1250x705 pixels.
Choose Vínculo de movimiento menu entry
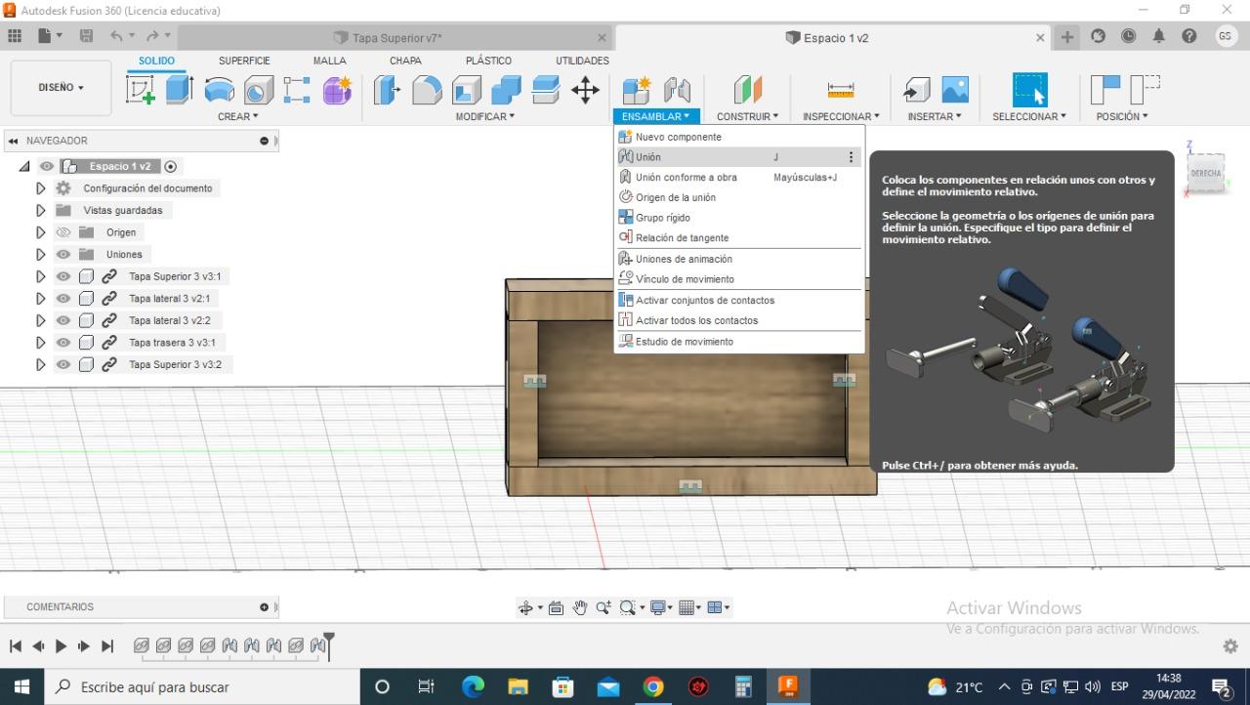[738, 279]
